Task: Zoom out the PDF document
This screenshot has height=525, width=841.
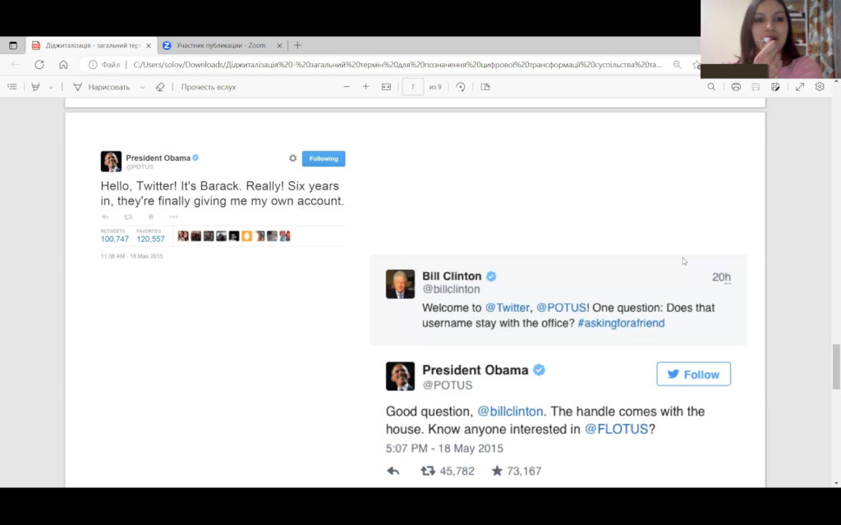Action: (347, 87)
